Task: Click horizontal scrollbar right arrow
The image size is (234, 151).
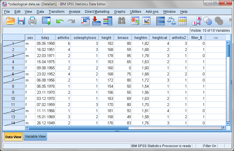Action: pos(224,128)
